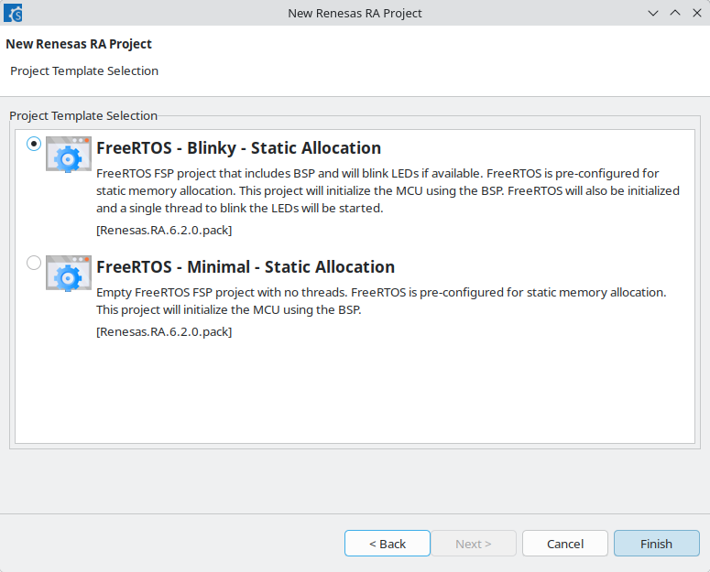710x572 pixels.
Task: Click the FreeRTOS Blinky template gear icon
Action: pyautogui.click(x=69, y=154)
